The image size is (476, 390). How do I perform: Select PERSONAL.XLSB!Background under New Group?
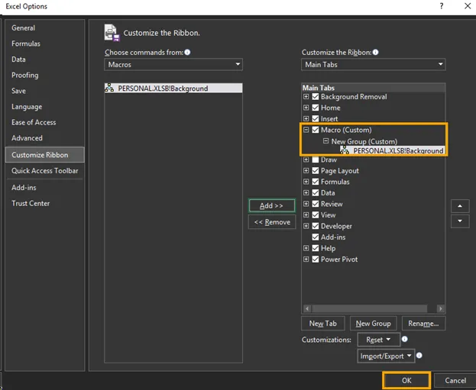click(x=392, y=150)
